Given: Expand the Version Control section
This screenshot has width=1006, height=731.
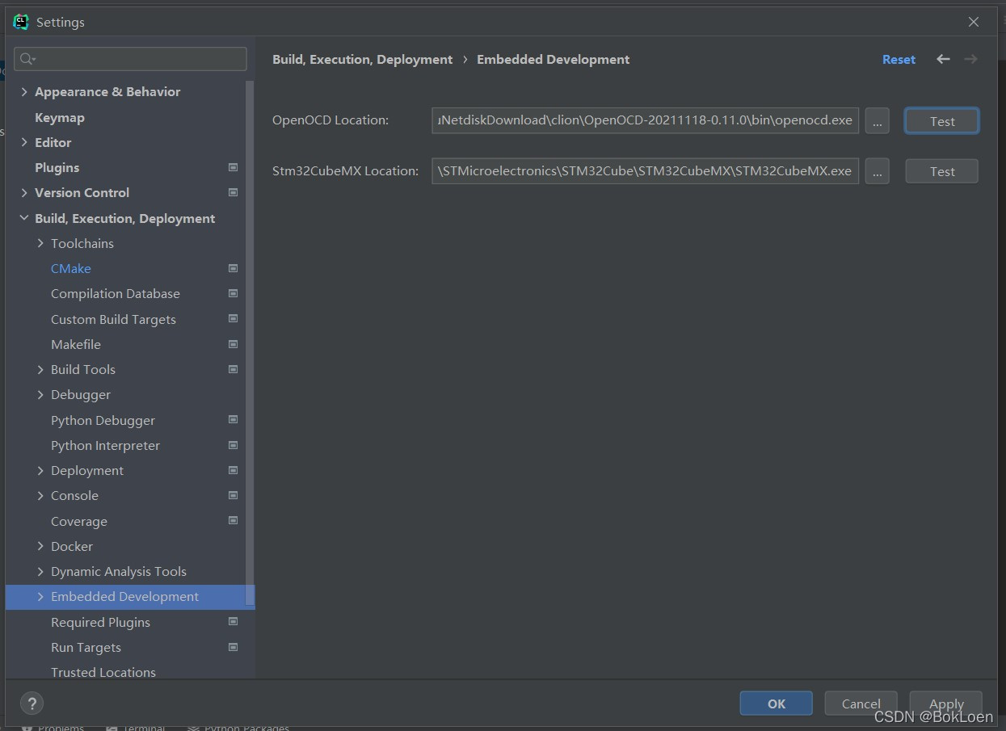Looking at the screenshot, I should click(23, 192).
